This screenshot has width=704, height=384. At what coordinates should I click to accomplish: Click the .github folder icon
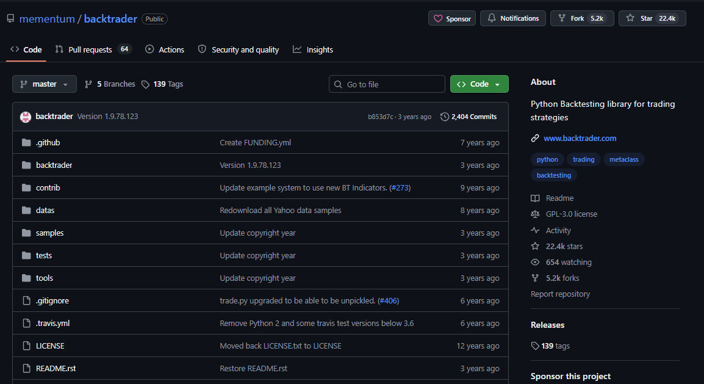point(26,142)
